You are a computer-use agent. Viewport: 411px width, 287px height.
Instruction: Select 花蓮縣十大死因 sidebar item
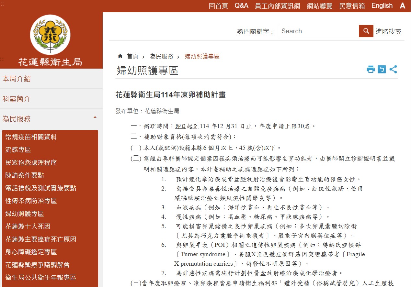[28, 226]
